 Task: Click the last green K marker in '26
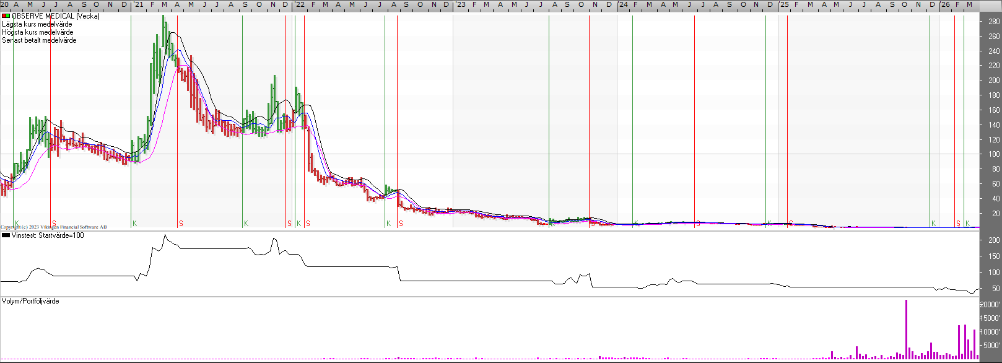point(967,223)
